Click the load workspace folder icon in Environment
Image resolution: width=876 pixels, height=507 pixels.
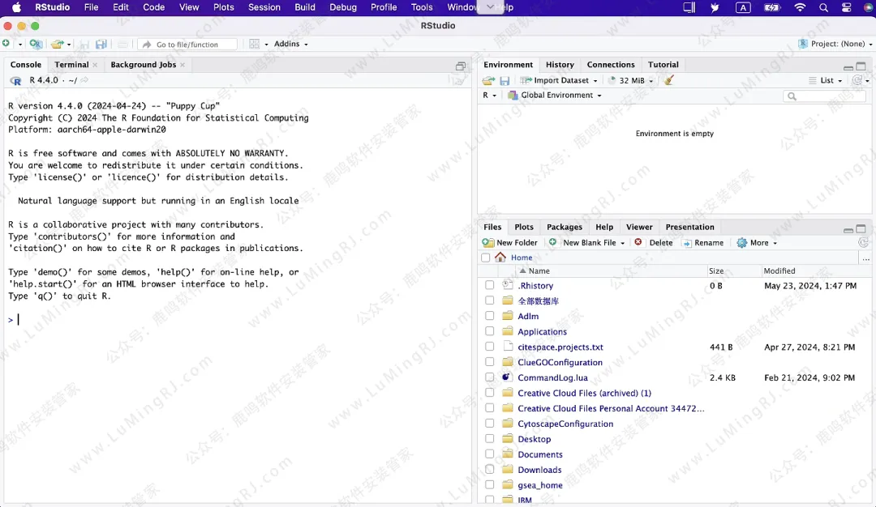[x=488, y=80]
